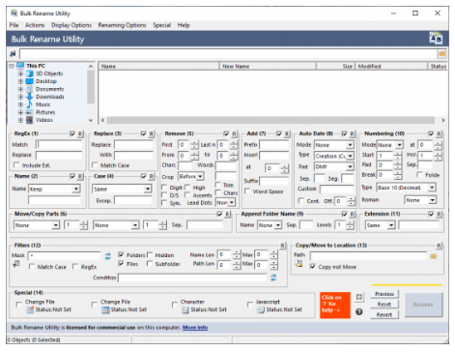Click the icon left of Copy not Move
Image resolution: width=455 pixels, height=352 pixels.
tap(299, 264)
